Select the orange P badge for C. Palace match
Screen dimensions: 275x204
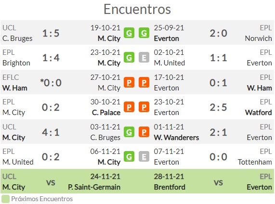[x=129, y=107]
